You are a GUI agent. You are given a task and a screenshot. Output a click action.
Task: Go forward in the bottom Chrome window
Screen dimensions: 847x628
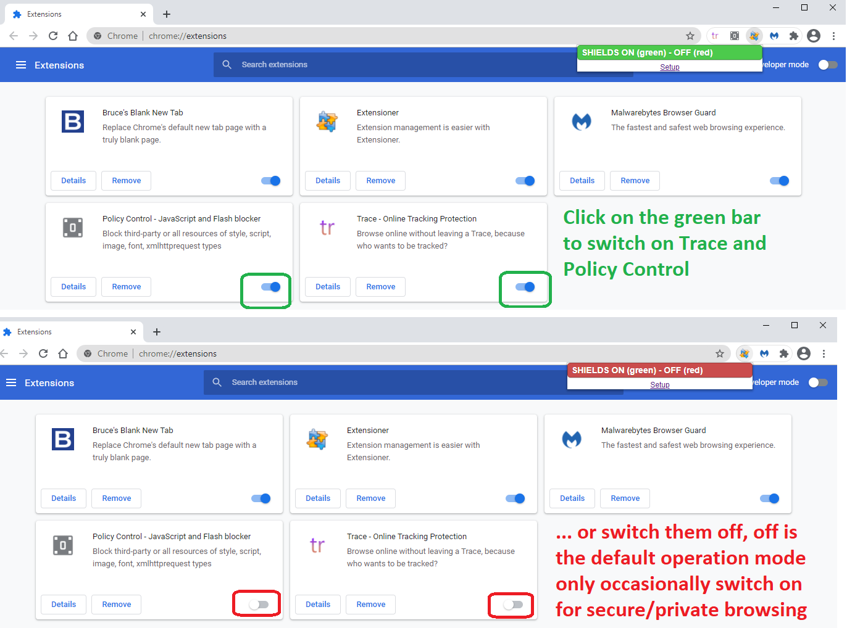23,353
